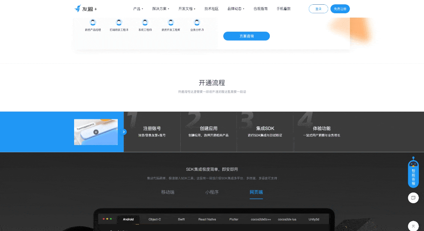Select the React Native code tab
The width and height of the screenshot is (424, 231).
[x=207, y=219]
